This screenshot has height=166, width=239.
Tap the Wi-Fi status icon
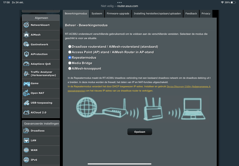point(222,2)
